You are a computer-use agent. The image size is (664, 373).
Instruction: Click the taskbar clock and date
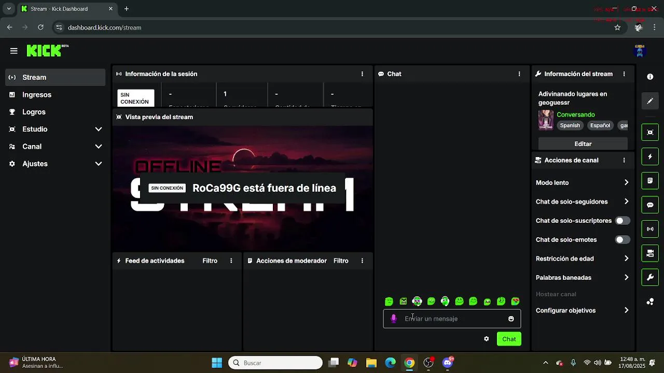[x=632, y=363]
